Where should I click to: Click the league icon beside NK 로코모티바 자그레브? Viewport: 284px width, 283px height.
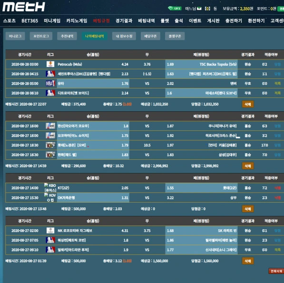click(x=50, y=230)
